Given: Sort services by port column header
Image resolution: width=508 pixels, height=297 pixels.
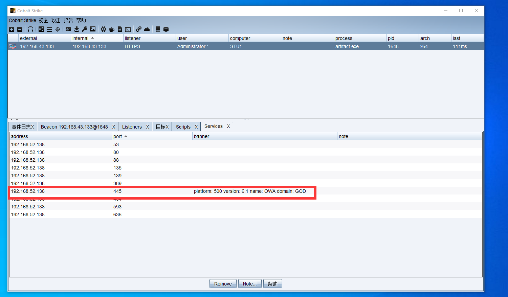Looking at the screenshot, I should [152, 136].
